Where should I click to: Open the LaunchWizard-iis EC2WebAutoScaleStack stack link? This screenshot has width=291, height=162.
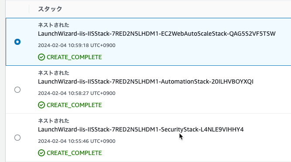157,34
